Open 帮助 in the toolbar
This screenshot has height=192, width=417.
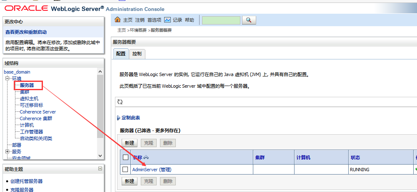[190, 20]
